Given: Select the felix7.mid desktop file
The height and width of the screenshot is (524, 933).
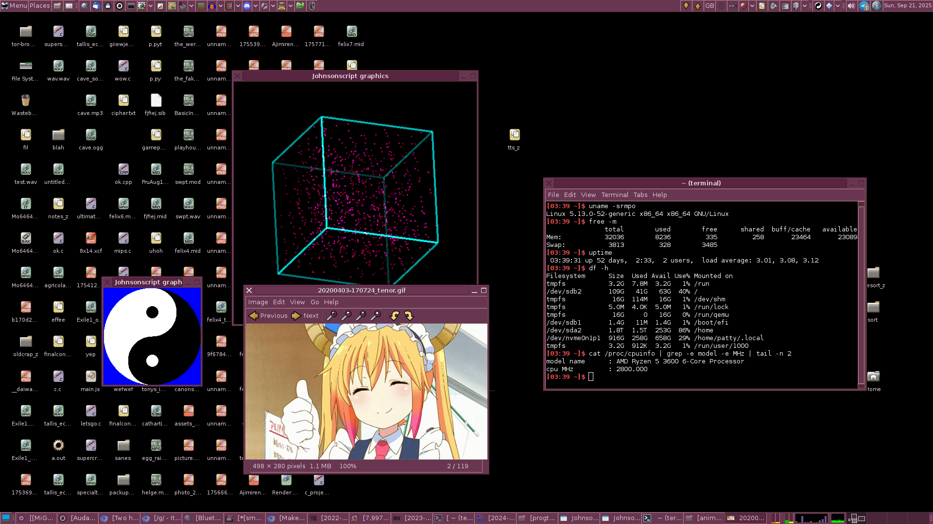Looking at the screenshot, I should point(351,36).
